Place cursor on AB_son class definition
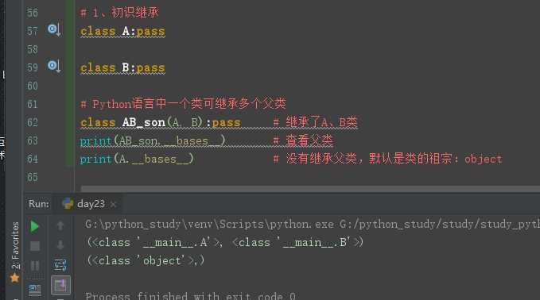This screenshot has height=300, width=540. click(144, 122)
